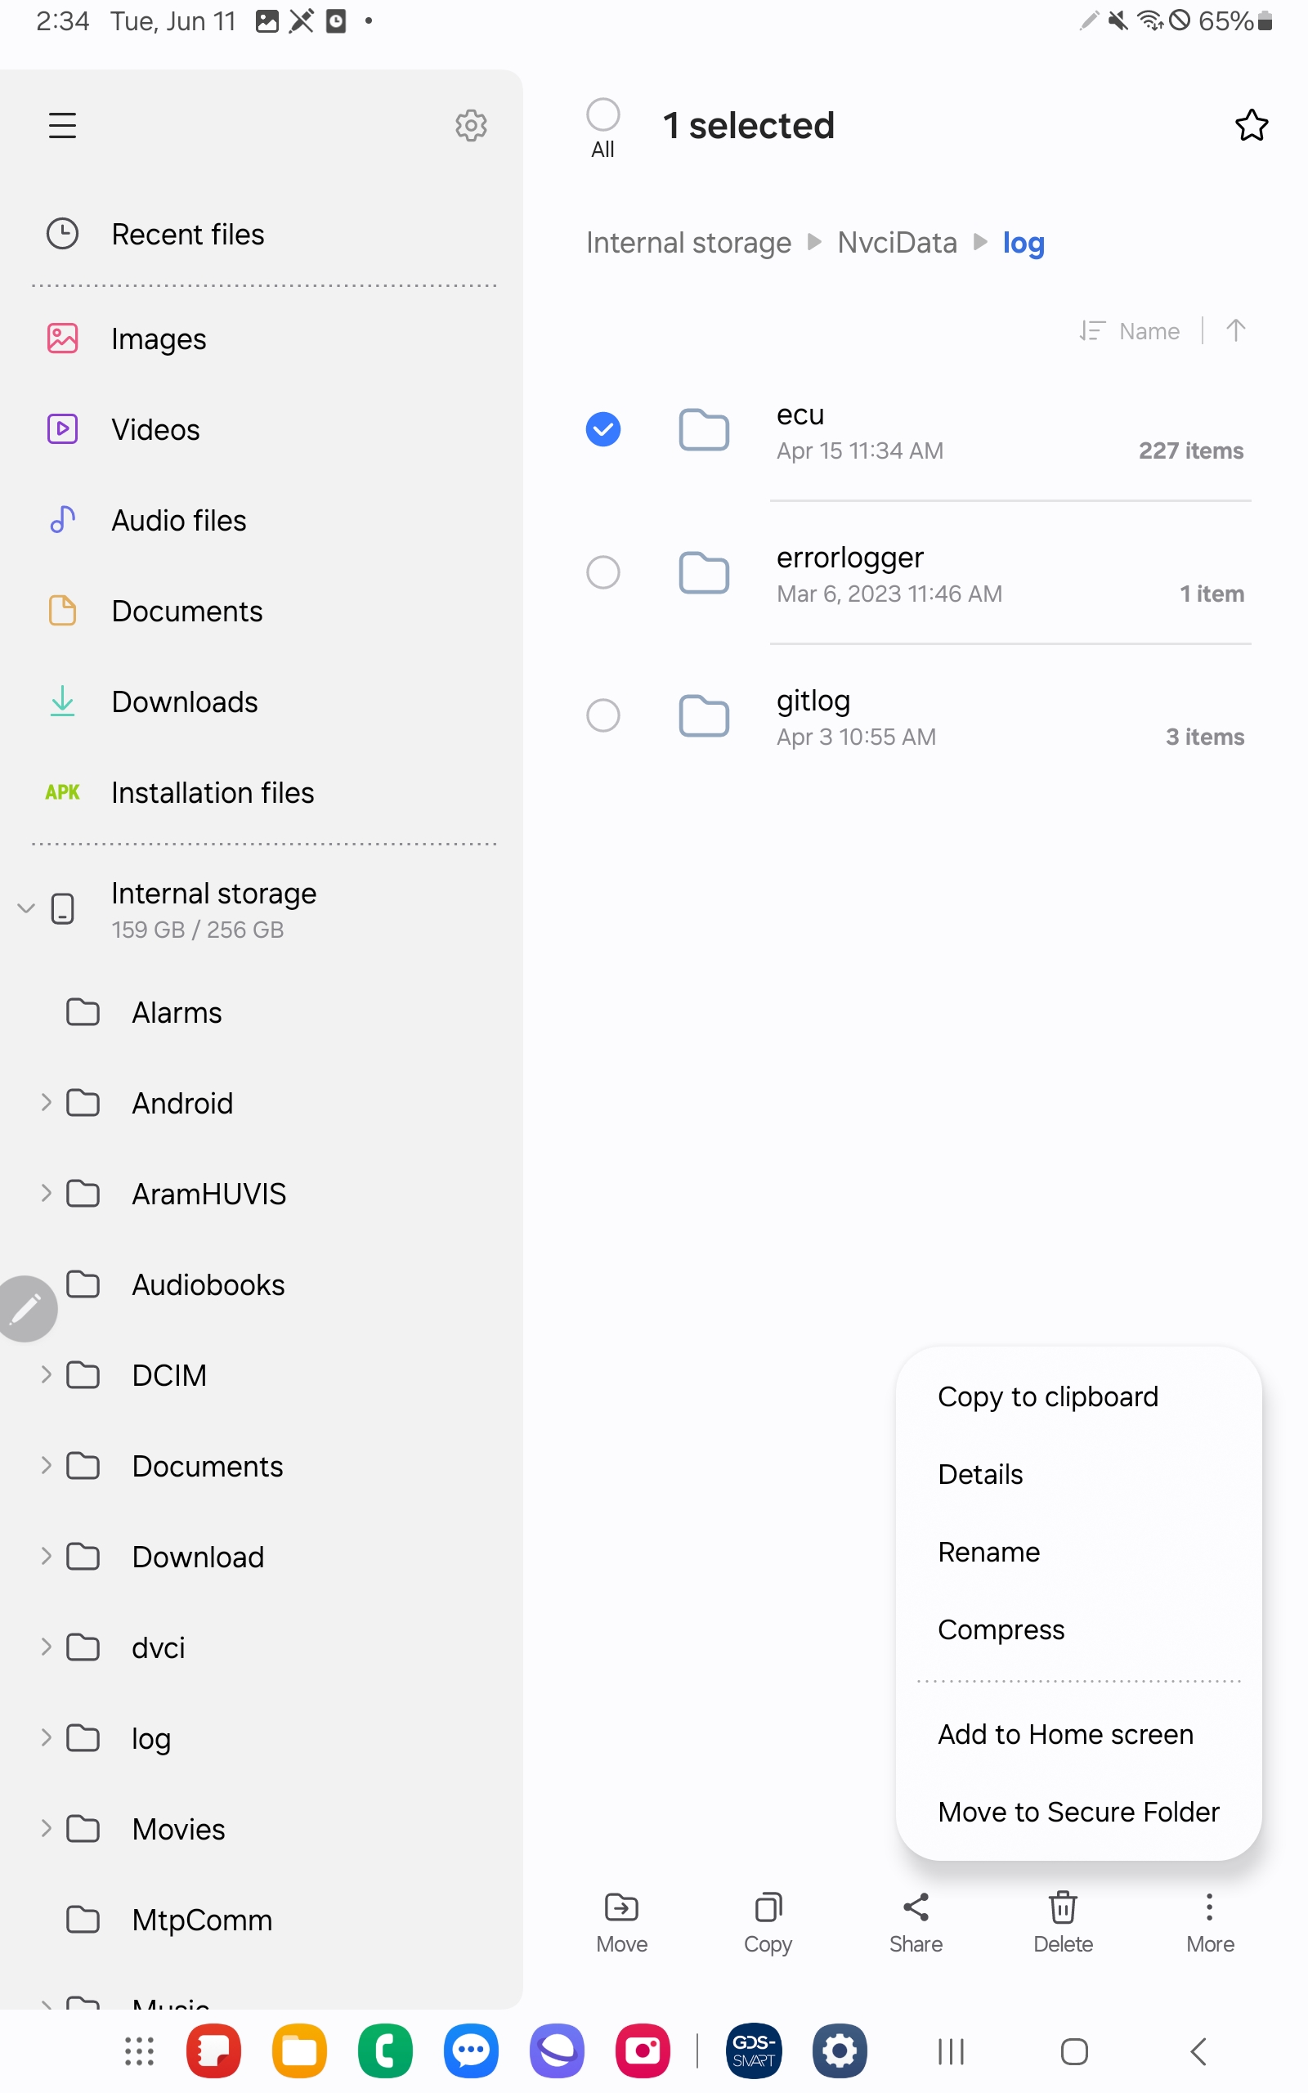Collapse the Internal storage tree
The image size is (1308, 2093).
coord(26,908)
